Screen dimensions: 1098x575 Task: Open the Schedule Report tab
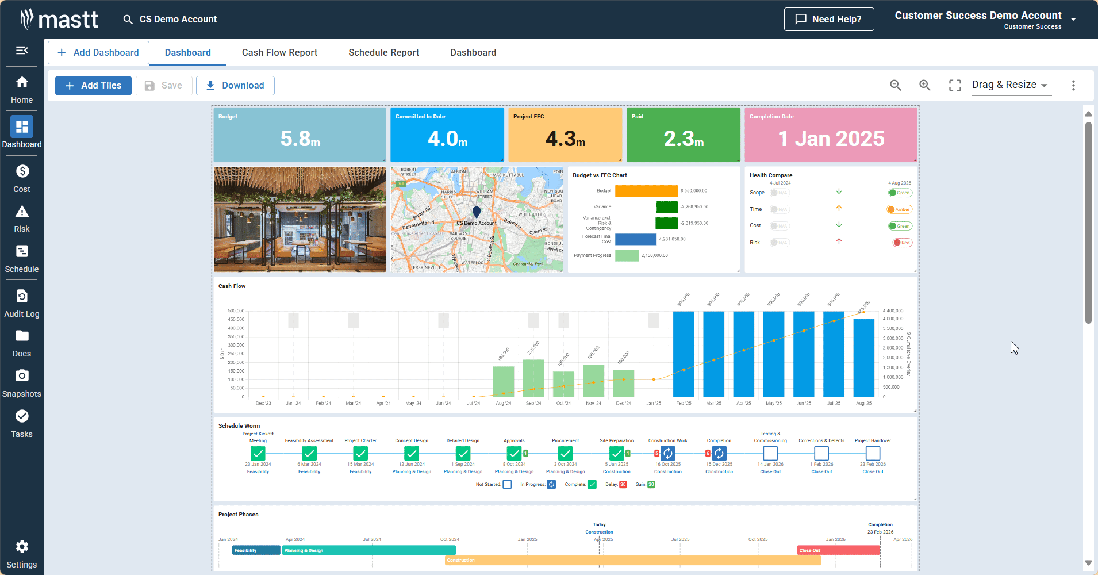(x=384, y=52)
